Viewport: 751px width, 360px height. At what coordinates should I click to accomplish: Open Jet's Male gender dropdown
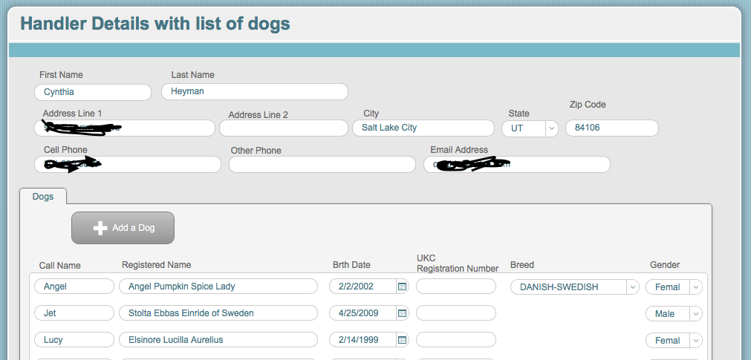click(696, 314)
